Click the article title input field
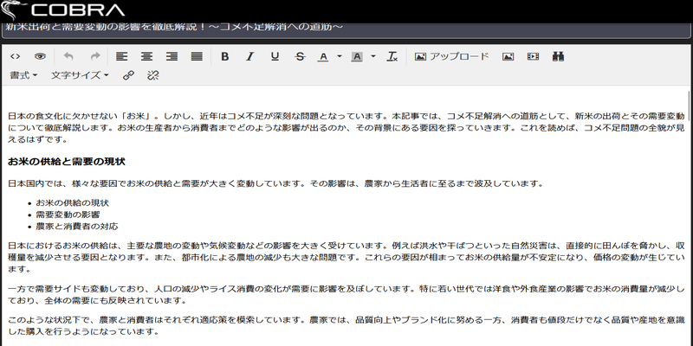693x346 pixels. click(x=346, y=29)
